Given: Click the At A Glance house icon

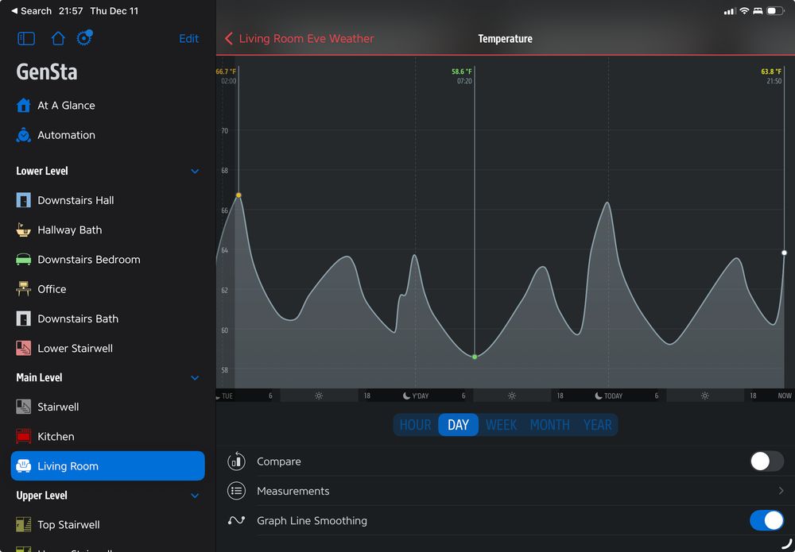Looking at the screenshot, I should point(22,105).
